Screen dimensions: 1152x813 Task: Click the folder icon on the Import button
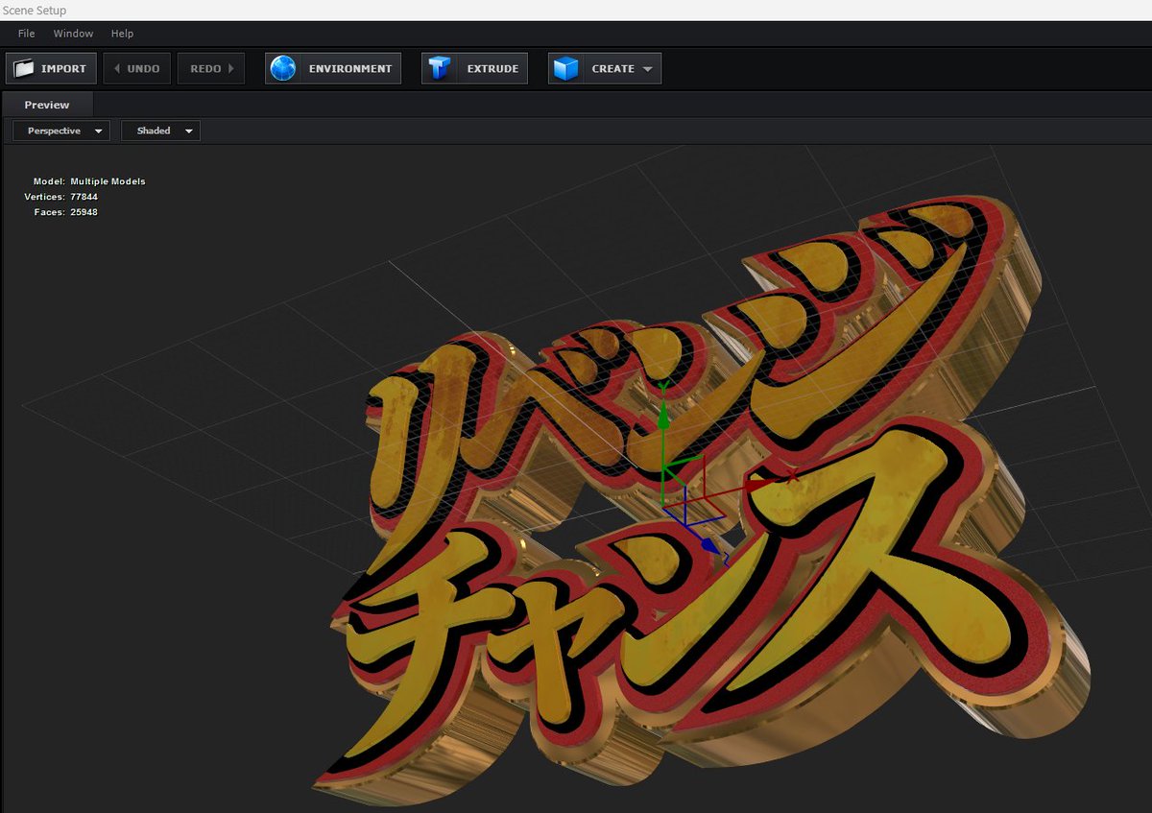(26, 67)
